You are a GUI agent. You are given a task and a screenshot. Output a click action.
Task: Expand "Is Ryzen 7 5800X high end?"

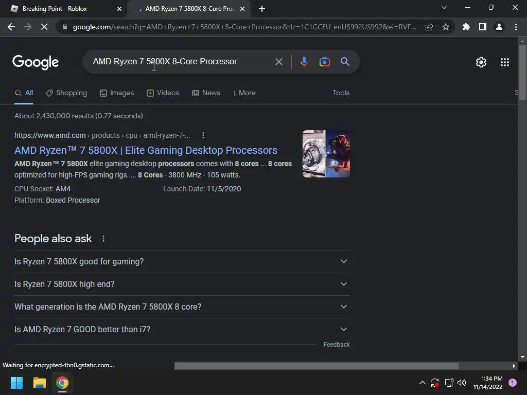pos(182,284)
